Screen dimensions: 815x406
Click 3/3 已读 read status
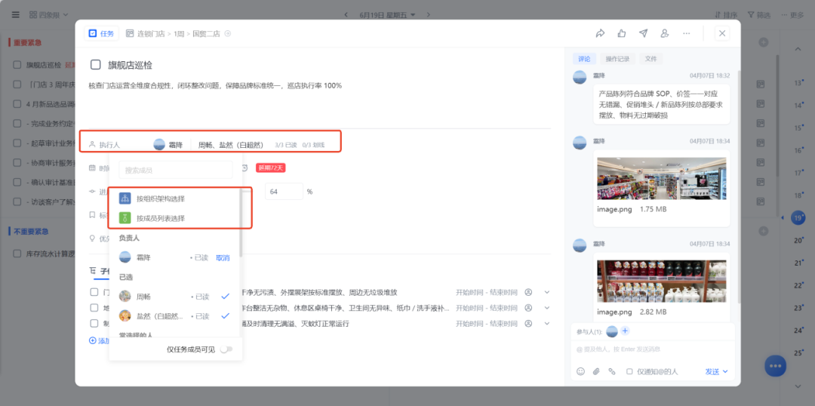285,145
